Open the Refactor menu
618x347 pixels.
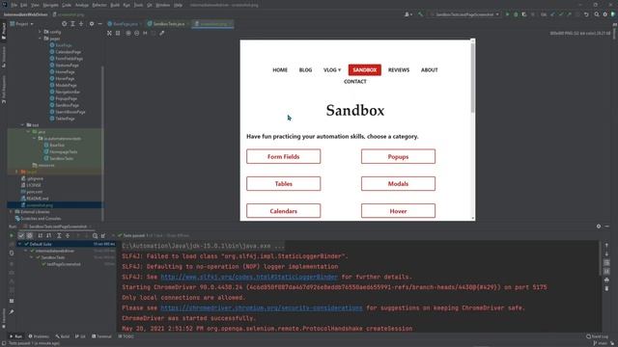click(99, 5)
